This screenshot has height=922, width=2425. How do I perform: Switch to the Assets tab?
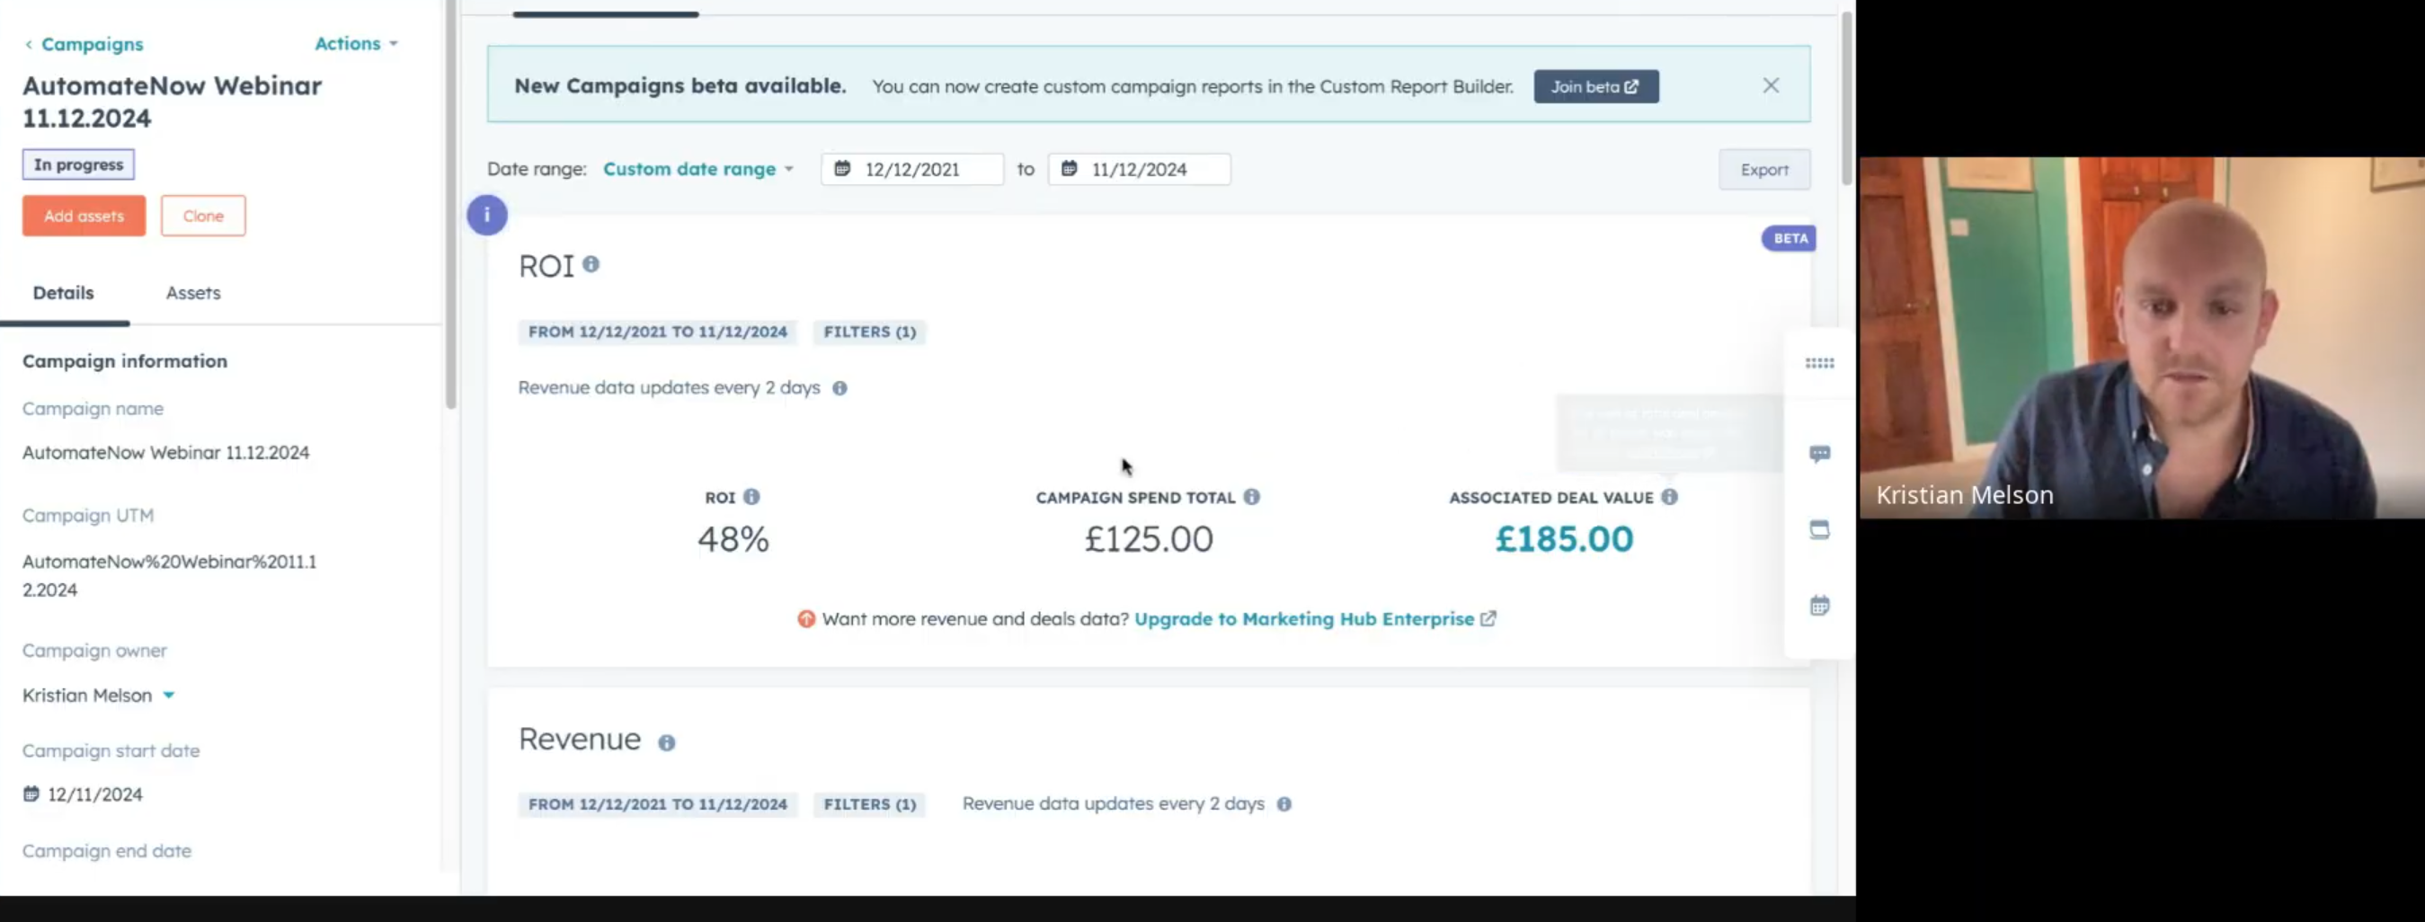pos(193,293)
